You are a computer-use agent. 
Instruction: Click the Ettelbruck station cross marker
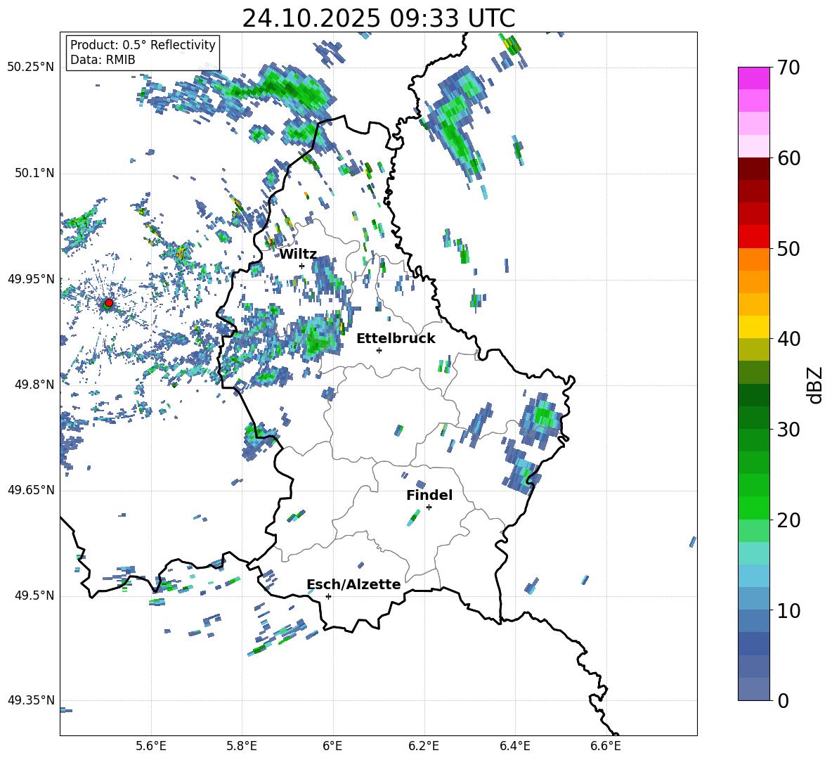tap(379, 350)
